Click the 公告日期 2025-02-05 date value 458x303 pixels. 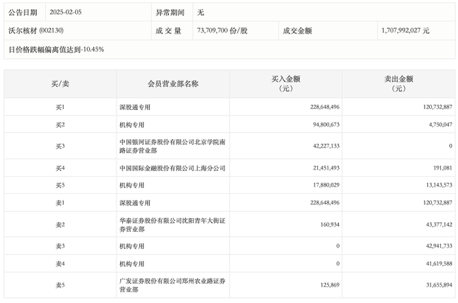pyautogui.click(x=65, y=12)
